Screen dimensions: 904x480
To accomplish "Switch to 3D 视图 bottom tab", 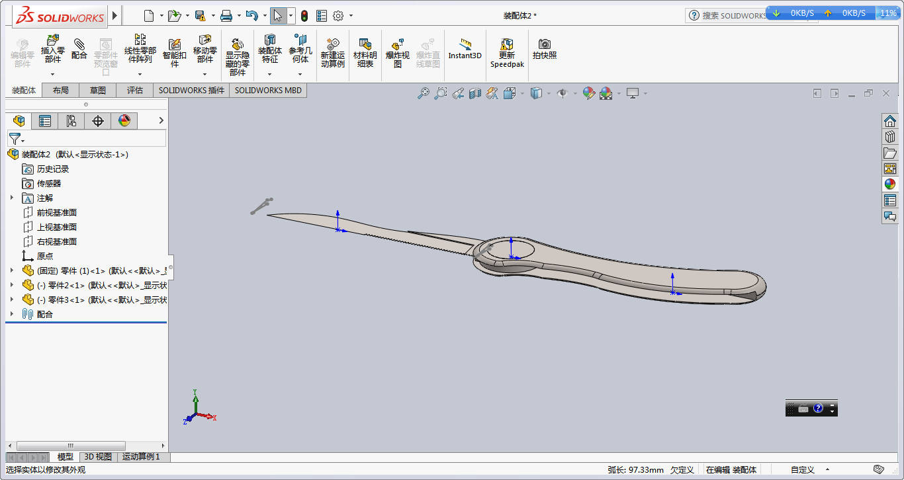I will (x=98, y=457).
